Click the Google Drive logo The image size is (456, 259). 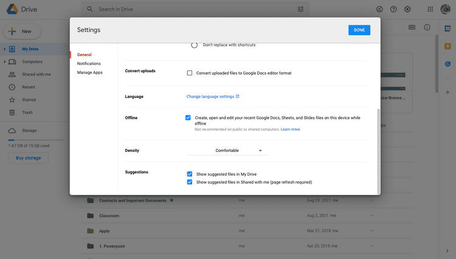coord(12,9)
